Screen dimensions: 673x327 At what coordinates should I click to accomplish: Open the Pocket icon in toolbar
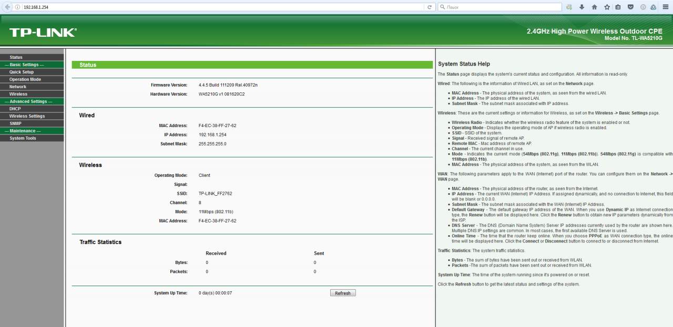[630, 7]
